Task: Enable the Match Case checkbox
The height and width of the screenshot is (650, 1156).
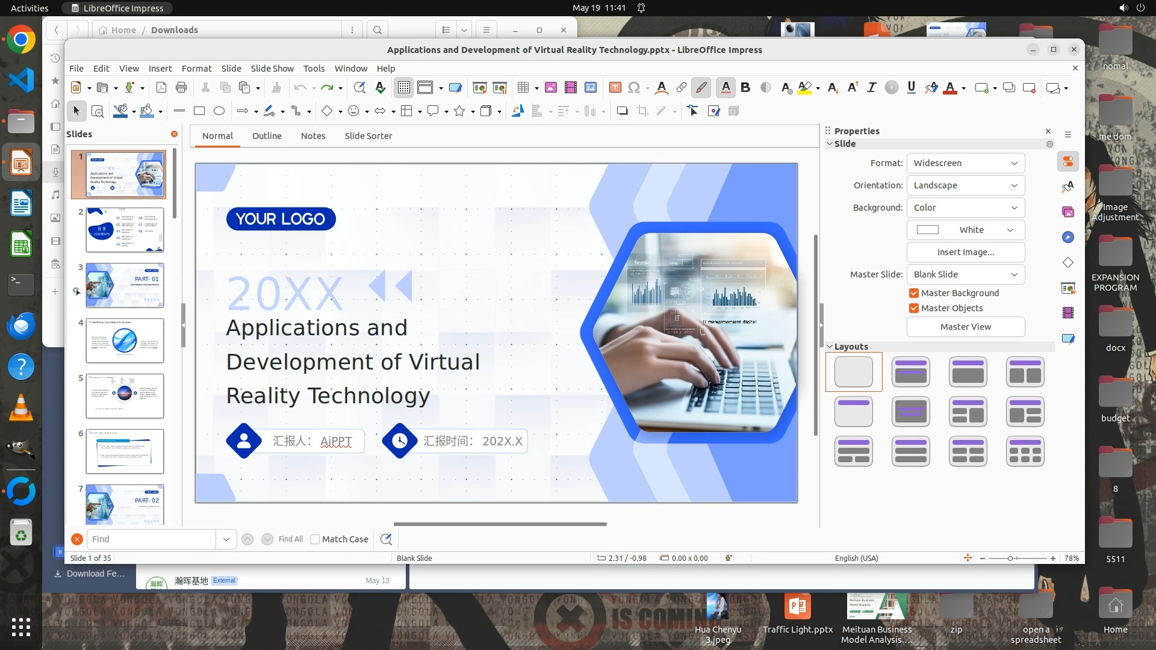Action: pos(315,539)
